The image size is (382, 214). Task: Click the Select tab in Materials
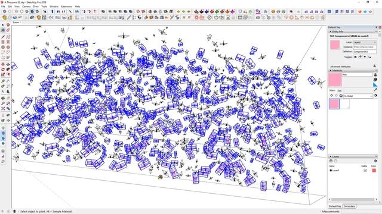tap(332, 90)
